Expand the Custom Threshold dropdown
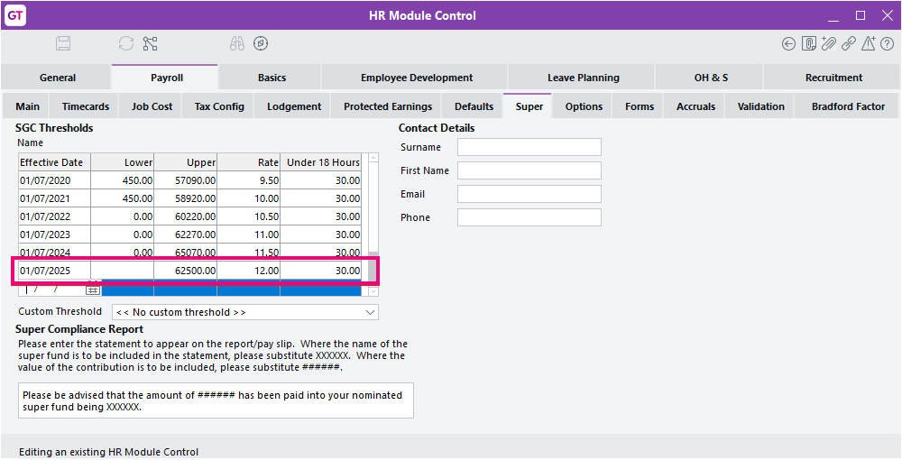Image resolution: width=902 pixels, height=460 pixels. (371, 312)
